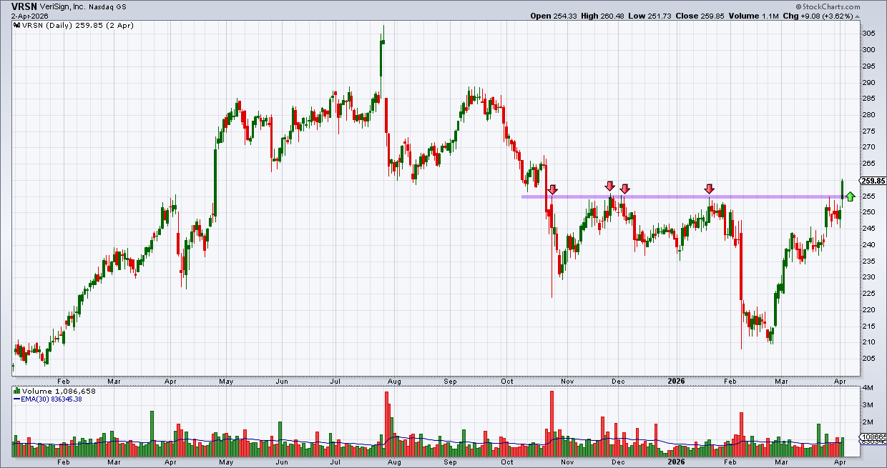Click the Jul label under the volume panel

point(336,463)
